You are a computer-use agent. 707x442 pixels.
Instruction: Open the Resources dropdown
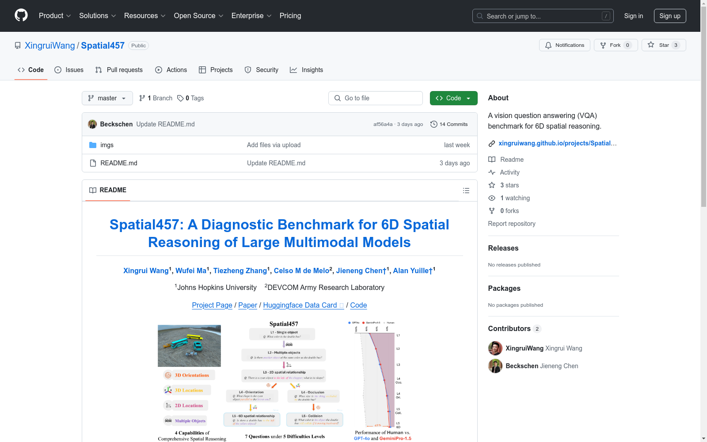[x=145, y=16]
